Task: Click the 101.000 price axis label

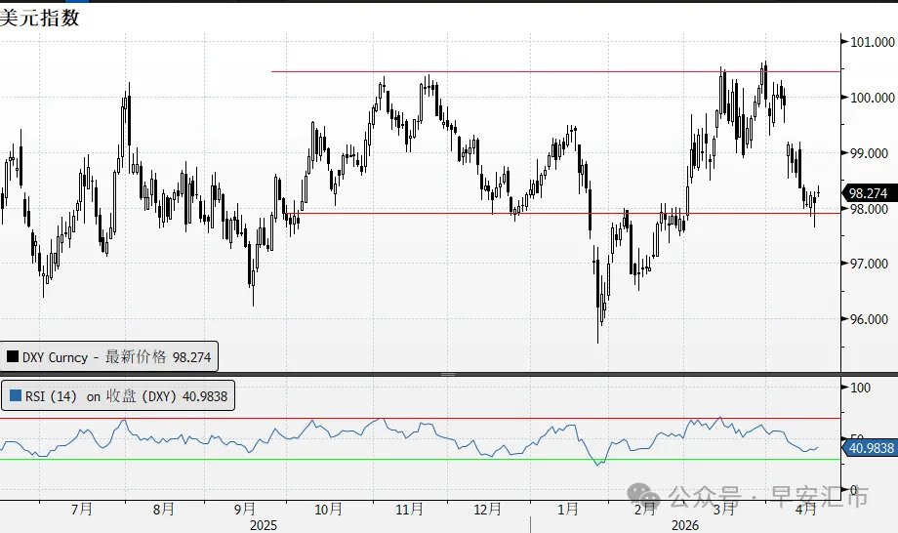Action: pos(872,42)
